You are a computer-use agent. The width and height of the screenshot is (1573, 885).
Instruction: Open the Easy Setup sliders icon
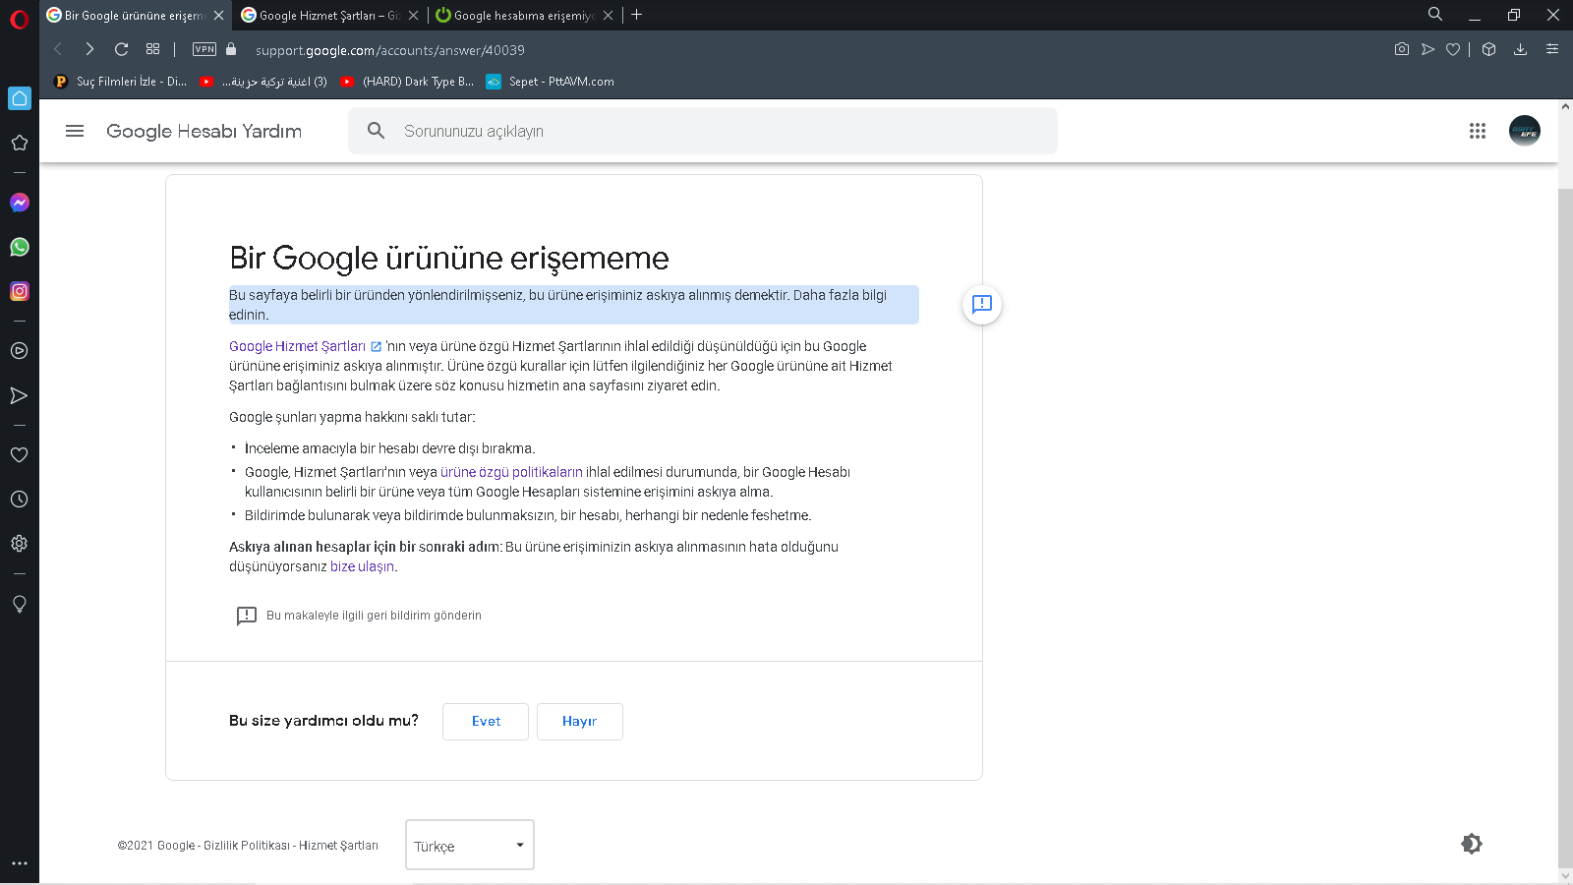1552,49
